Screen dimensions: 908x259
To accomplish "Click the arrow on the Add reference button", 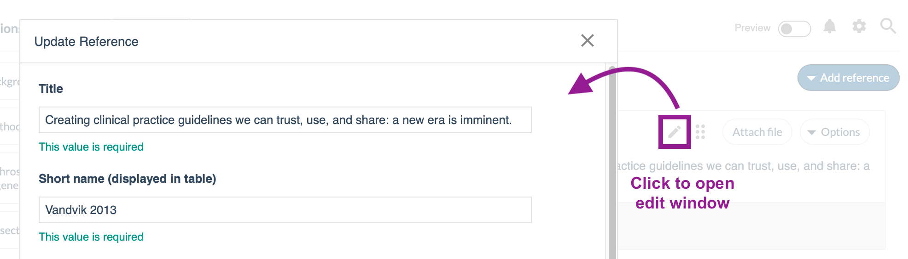I will click(x=811, y=79).
